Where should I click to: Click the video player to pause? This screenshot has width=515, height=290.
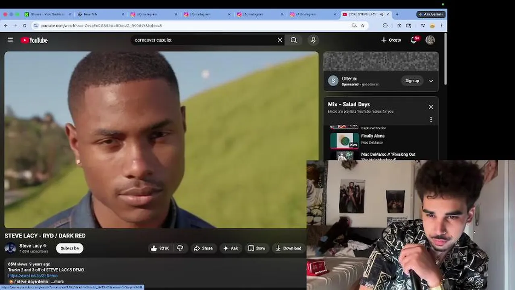coord(161,140)
